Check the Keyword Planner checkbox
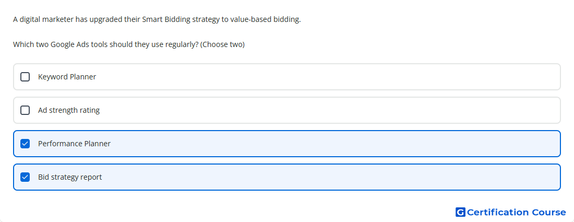Viewport: 574px width, 222px height. click(25, 77)
